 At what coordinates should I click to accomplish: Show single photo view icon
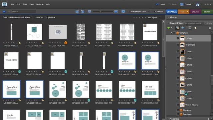[x=116, y=12]
